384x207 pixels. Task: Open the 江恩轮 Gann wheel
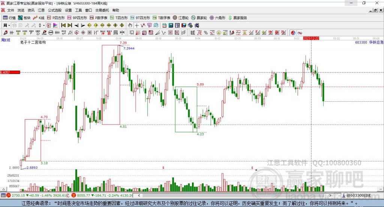[x=181, y=18]
